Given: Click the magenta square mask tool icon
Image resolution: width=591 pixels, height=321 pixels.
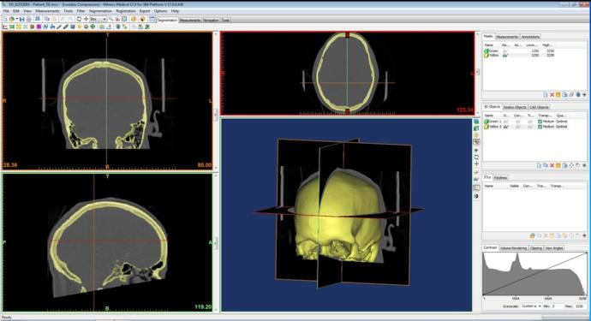Looking at the screenshot, I should coord(39,27).
